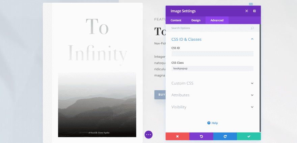
Task: Select the Advanced tab
Action: [217, 20]
